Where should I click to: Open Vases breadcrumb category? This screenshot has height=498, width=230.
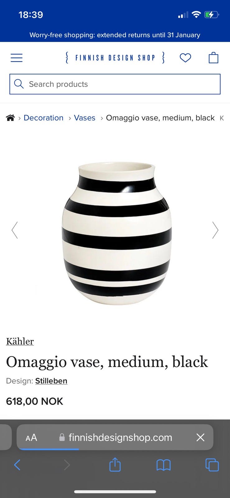[85, 118]
